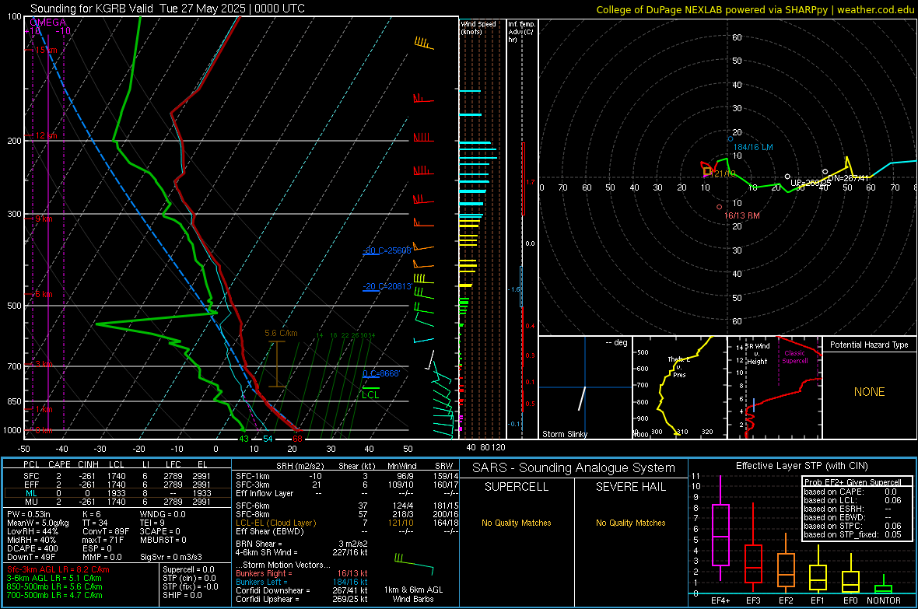918x609 pixels.
Task: Click the CINH column header
Action: click(89, 464)
